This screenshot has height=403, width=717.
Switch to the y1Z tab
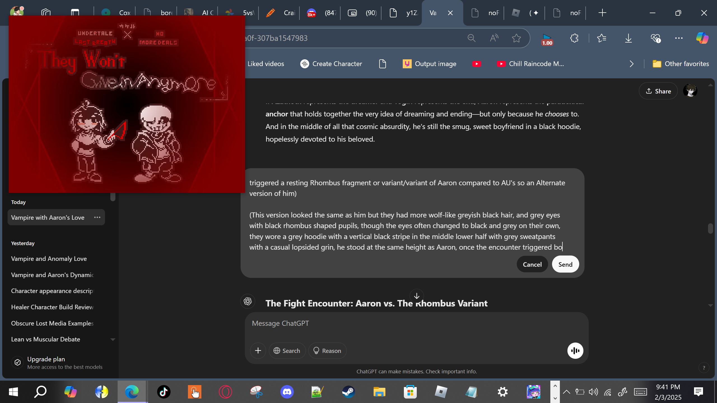pyautogui.click(x=402, y=13)
